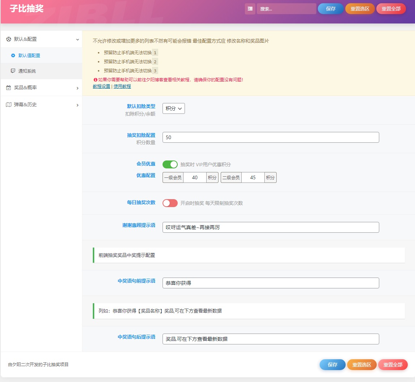Click the book icon beside 弹幕&历史
Image resolution: width=415 pixels, height=382 pixels.
coord(9,105)
